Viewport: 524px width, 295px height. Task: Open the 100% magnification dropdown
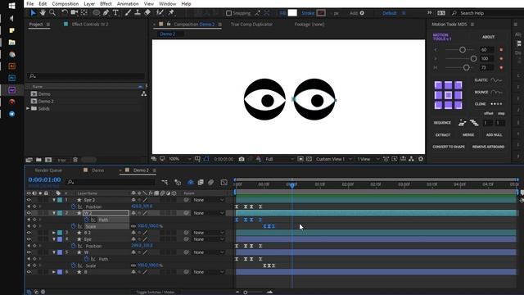click(x=180, y=159)
